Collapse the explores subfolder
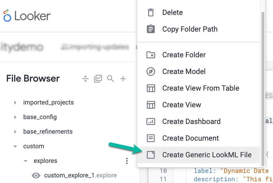This screenshot has width=273, height=183. pyautogui.click(x=25, y=161)
